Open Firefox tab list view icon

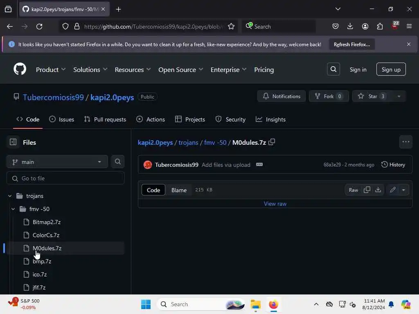pos(8,9)
